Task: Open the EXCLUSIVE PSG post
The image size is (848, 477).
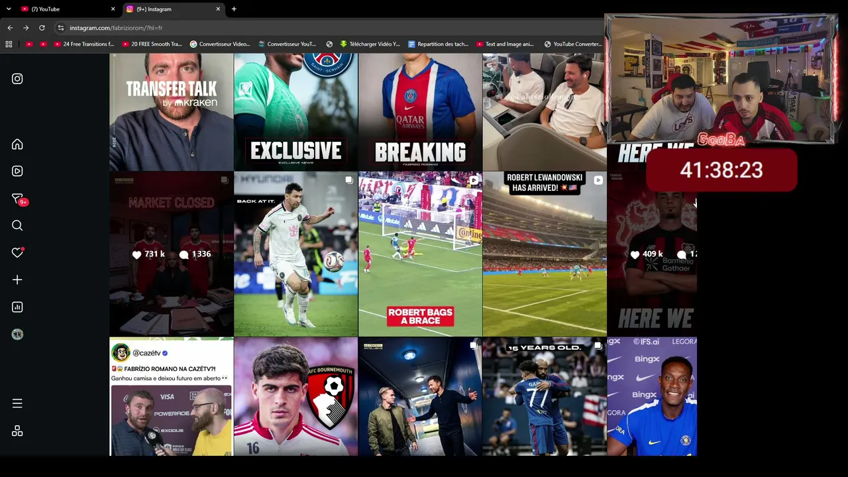Action: pyautogui.click(x=295, y=112)
